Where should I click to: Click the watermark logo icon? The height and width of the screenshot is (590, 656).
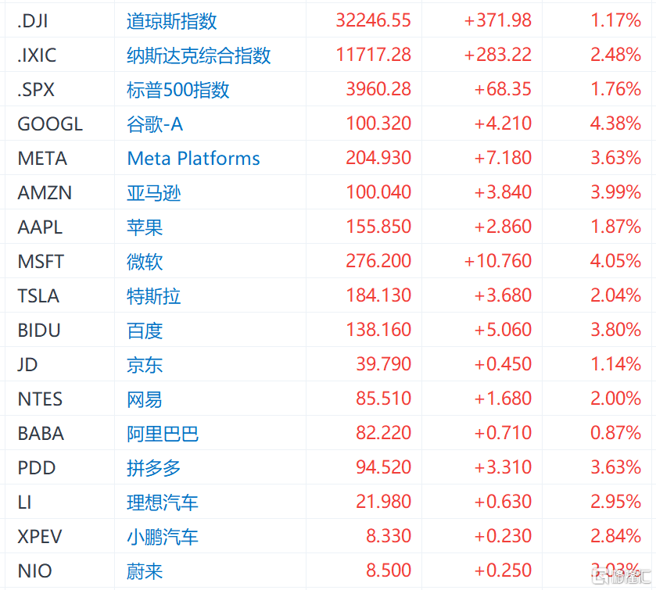pyautogui.click(x=600, y=577)
